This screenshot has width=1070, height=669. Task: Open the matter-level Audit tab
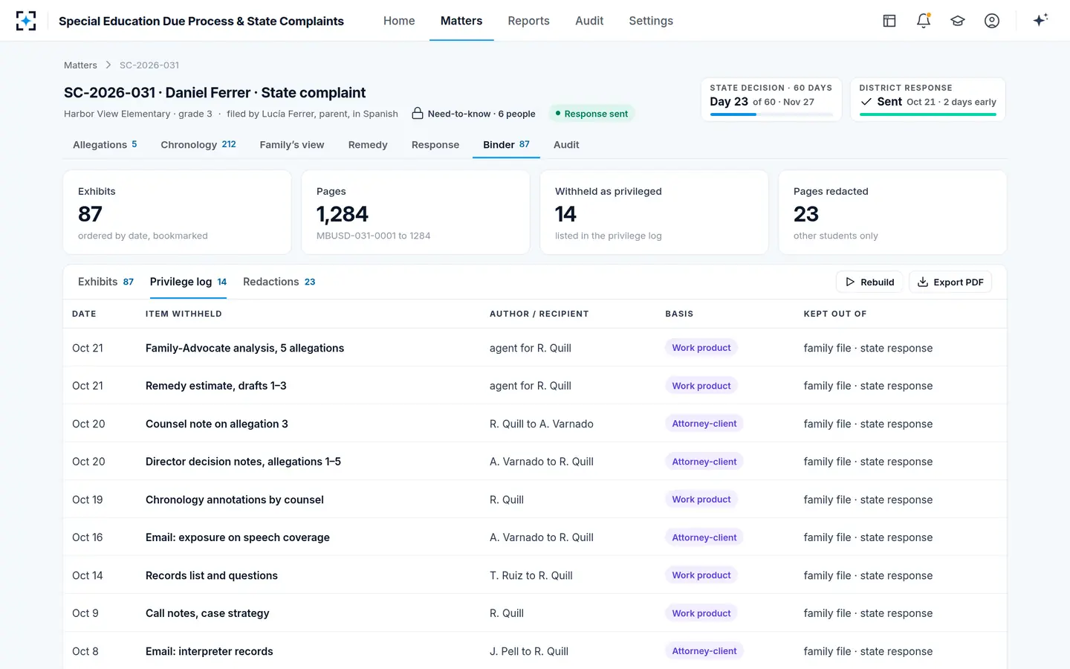[x=566, y=144]
